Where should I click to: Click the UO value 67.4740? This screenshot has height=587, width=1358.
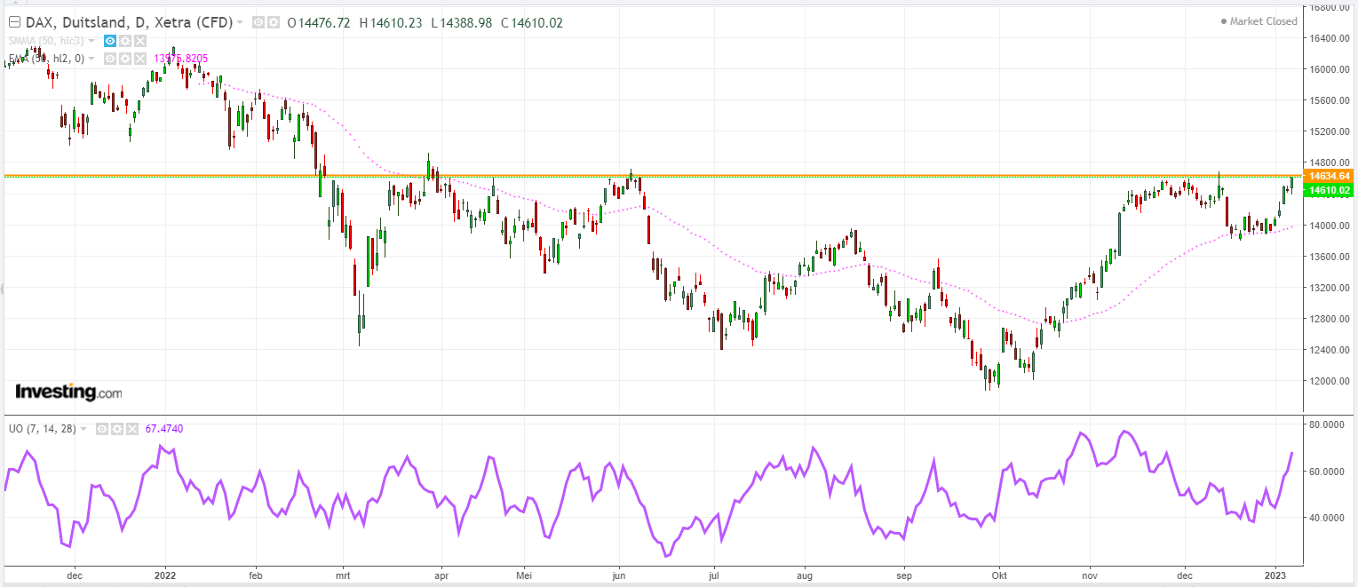164,429
